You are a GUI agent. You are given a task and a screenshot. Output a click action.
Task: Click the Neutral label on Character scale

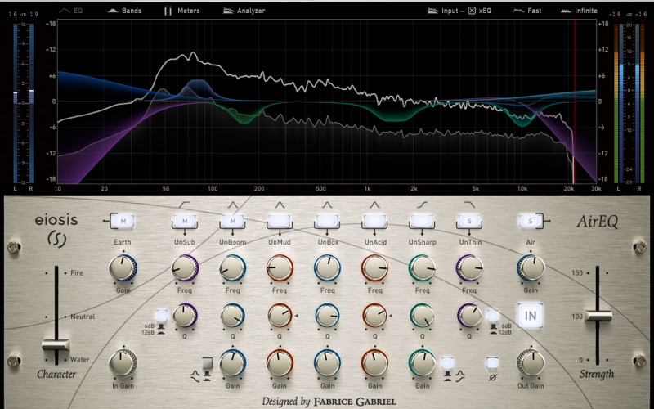pos(83,317)
